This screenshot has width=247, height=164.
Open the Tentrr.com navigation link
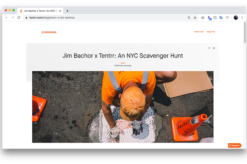tap(199, 32)
